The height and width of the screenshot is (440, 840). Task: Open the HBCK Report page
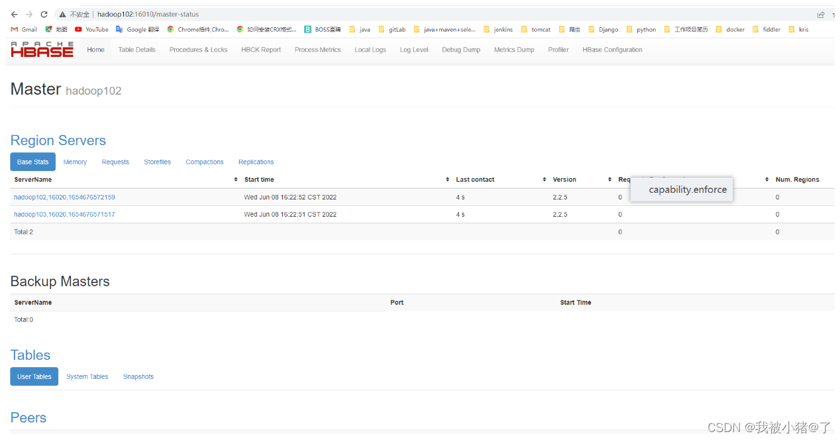pyautogui.click(x=261, y=50)
